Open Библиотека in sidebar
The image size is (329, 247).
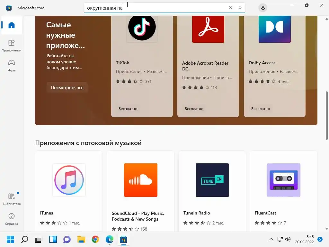[12, 199]
